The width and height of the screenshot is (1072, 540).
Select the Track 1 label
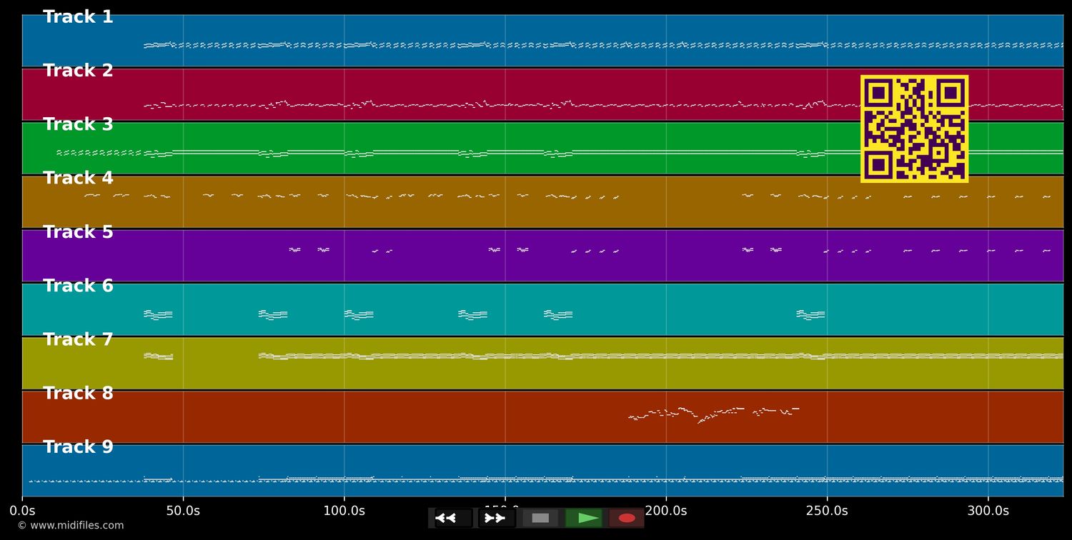click(x=78, y=17)
